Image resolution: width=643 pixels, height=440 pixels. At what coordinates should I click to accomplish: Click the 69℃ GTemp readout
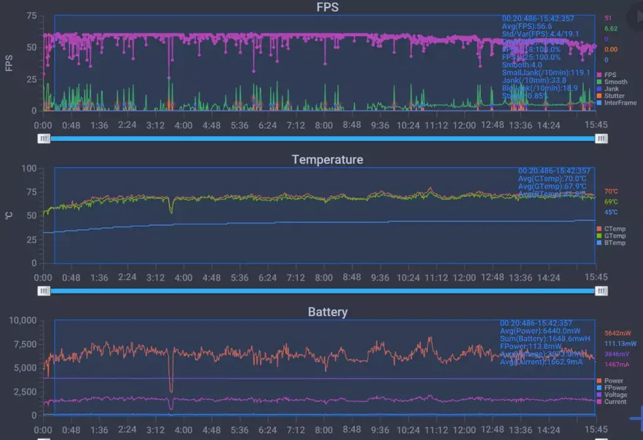(x=610, y=201)
